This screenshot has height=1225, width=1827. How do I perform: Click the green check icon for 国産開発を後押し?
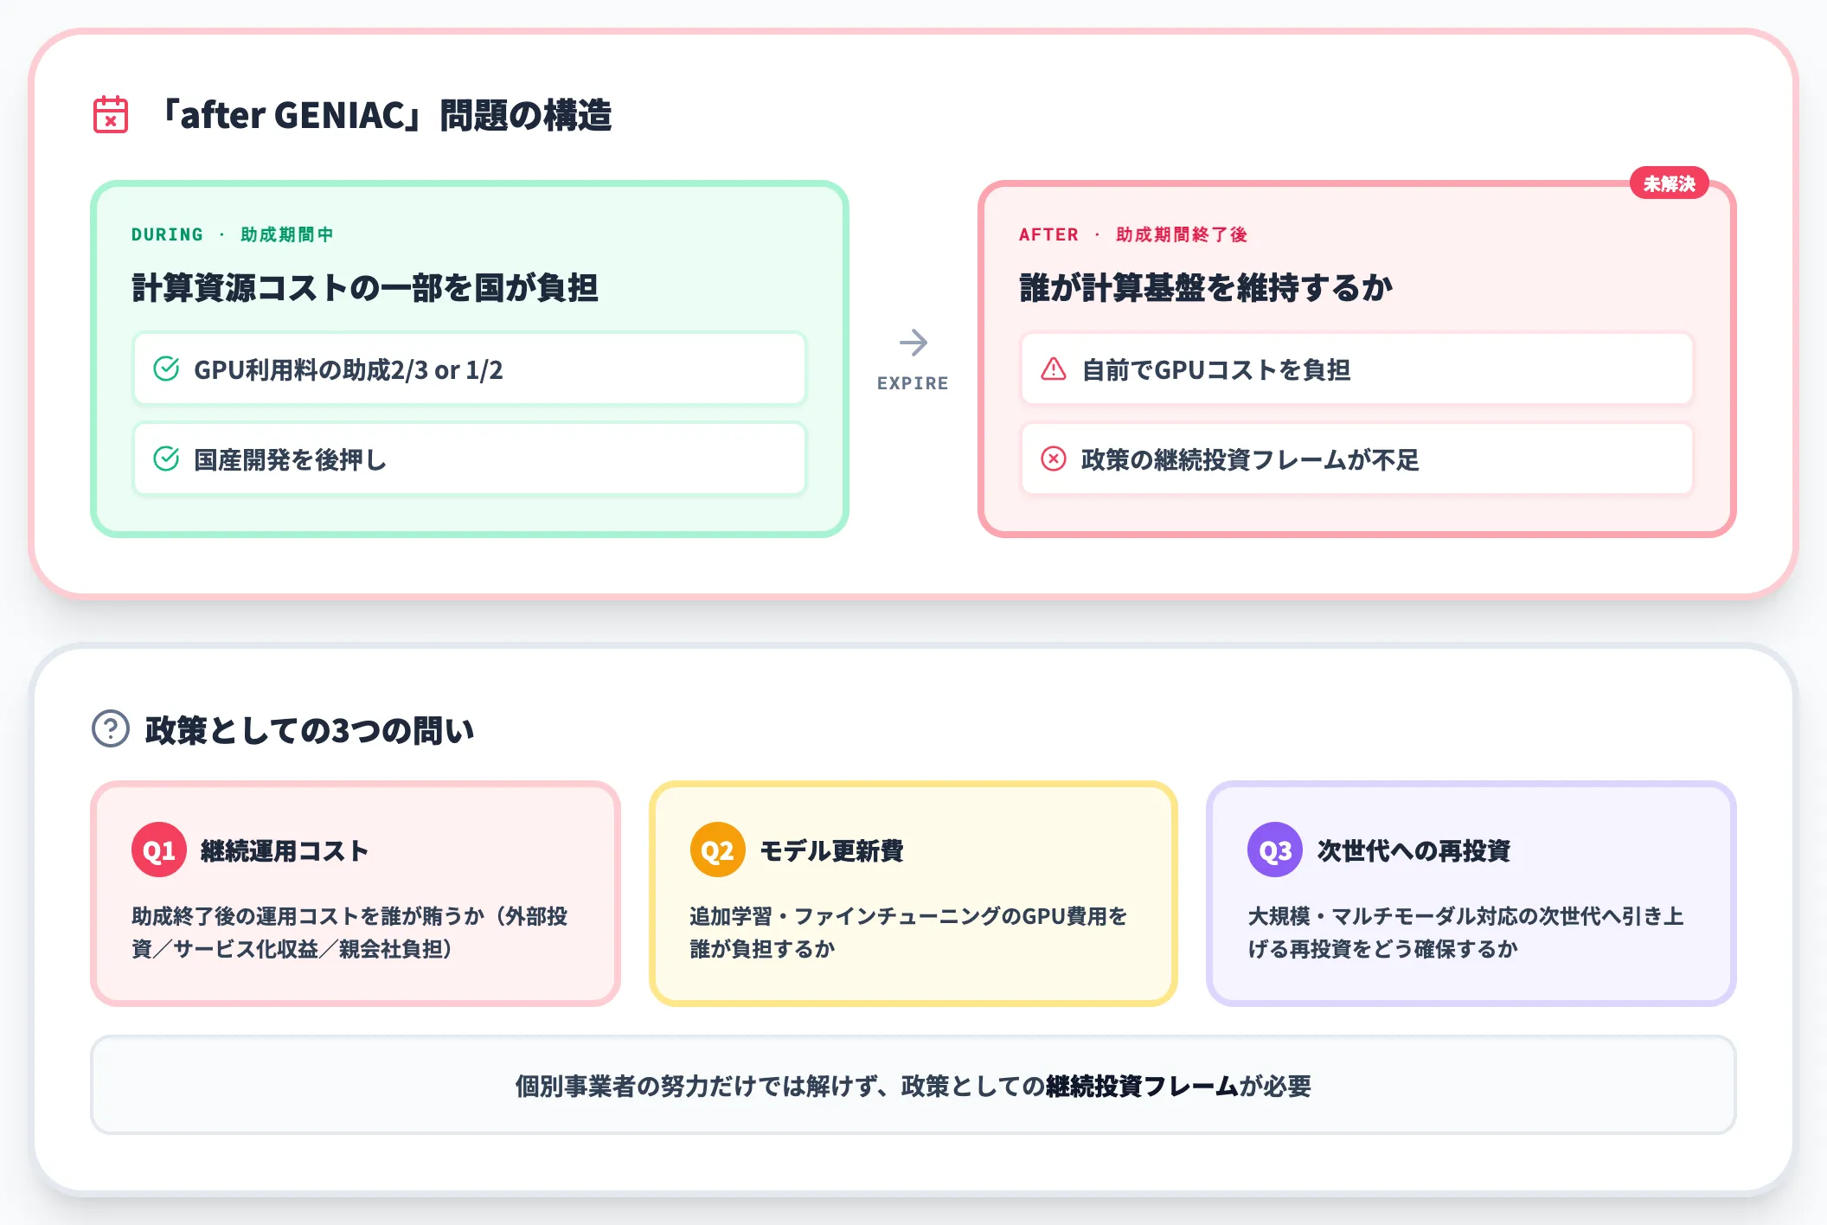point(166,459)
